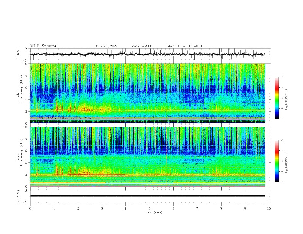The width and height of the screenshot is (303, 234).
Task: Click the ch.2 spectrogram panel
Action: pos(148,157)
